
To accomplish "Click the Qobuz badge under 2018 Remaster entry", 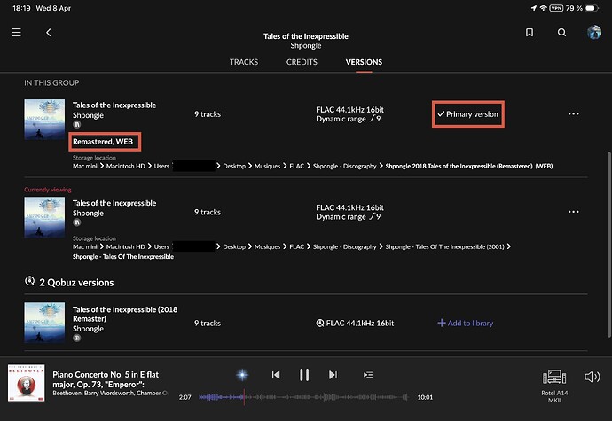I will pyautogui.click(x=76, y=339).
